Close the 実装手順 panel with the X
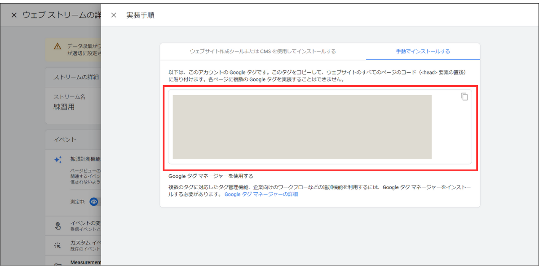 114,15
